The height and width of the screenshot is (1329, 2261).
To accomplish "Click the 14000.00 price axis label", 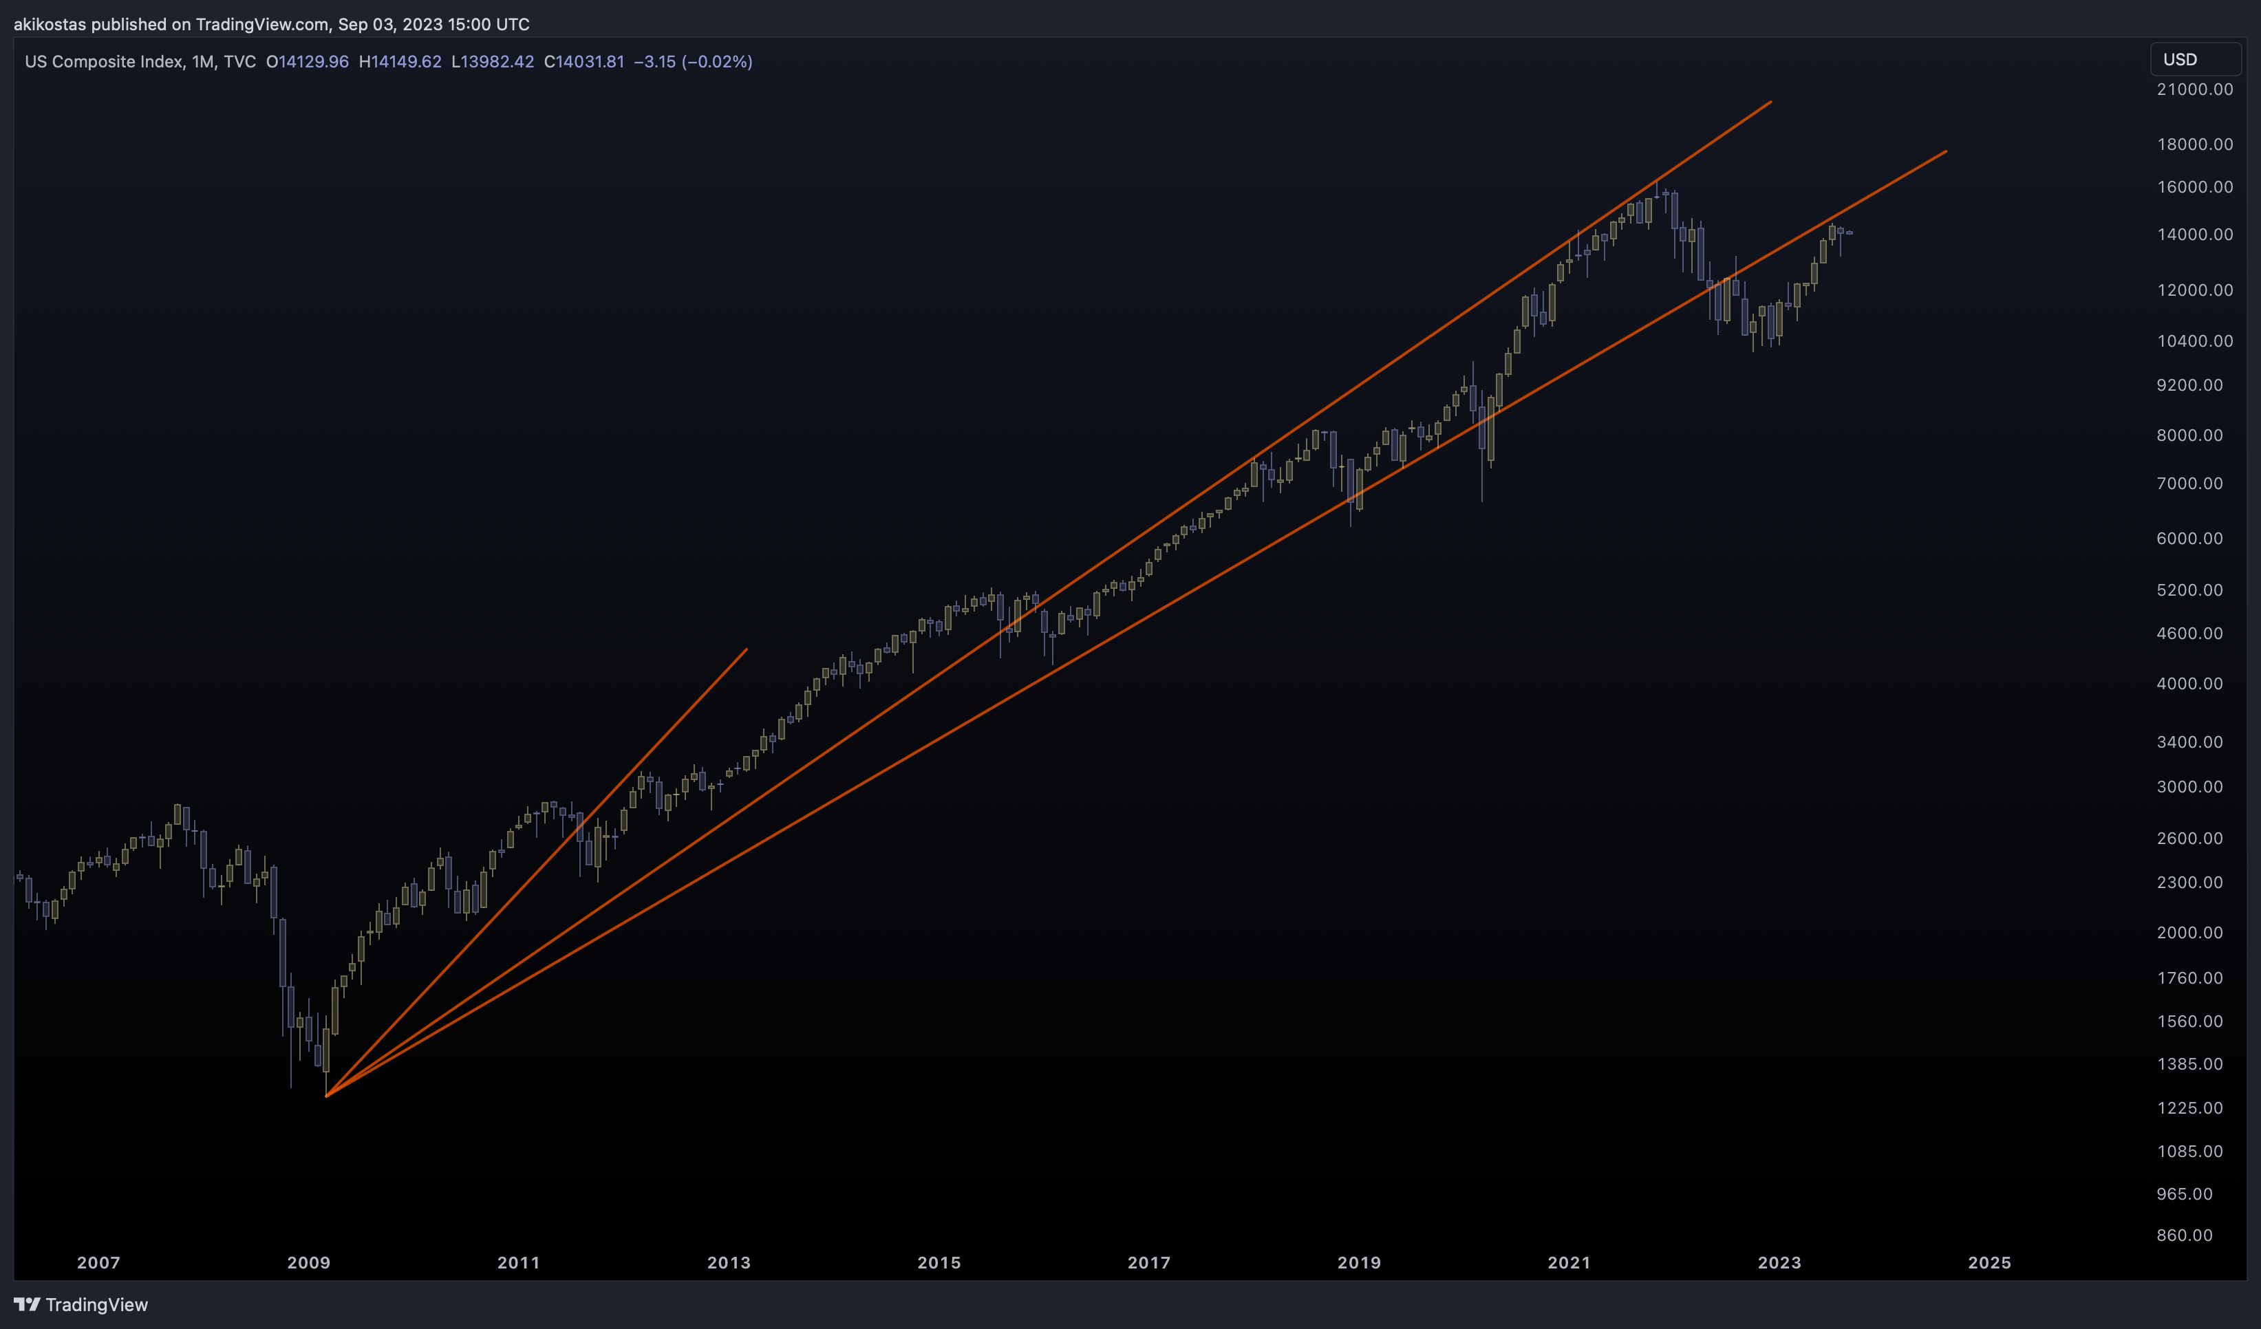I will pos(2195,234).
